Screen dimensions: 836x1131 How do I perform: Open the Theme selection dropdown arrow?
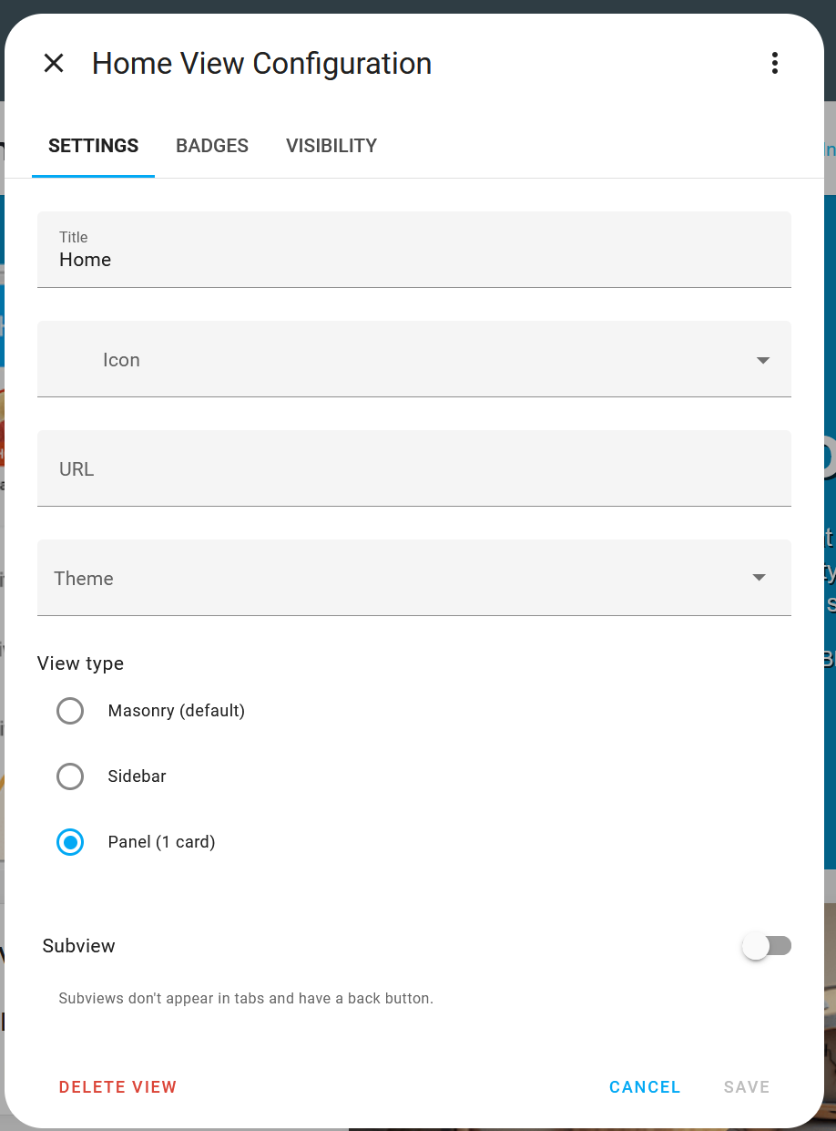[x=759, y=577]
